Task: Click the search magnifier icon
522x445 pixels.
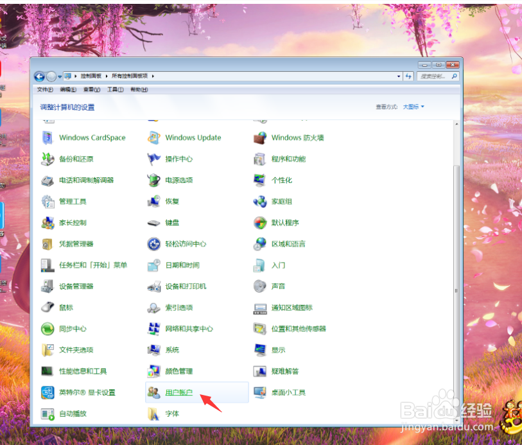Action: pyautogui.click(x=455, y=76)
